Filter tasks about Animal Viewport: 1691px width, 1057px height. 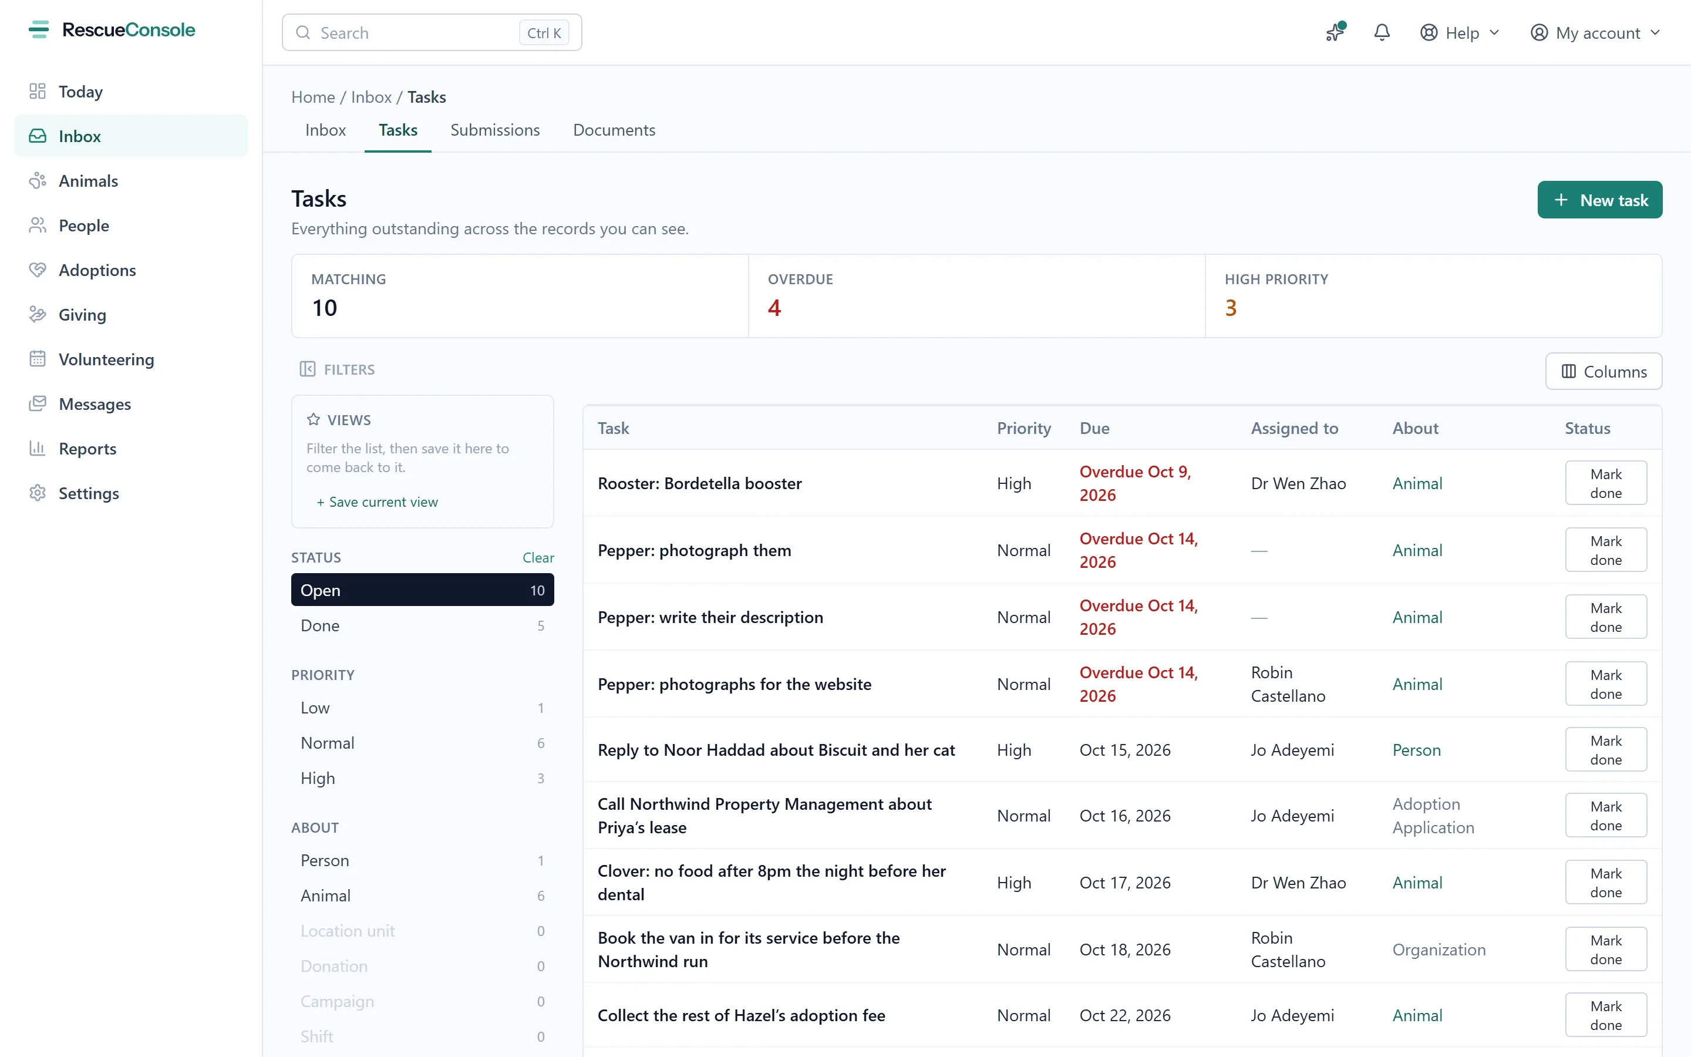point(423,896)
